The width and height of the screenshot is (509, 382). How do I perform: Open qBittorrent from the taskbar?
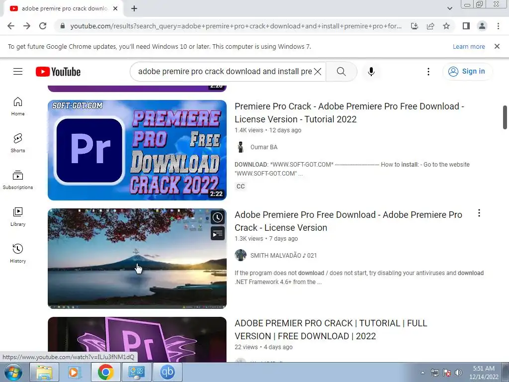[x=167, y=372]
